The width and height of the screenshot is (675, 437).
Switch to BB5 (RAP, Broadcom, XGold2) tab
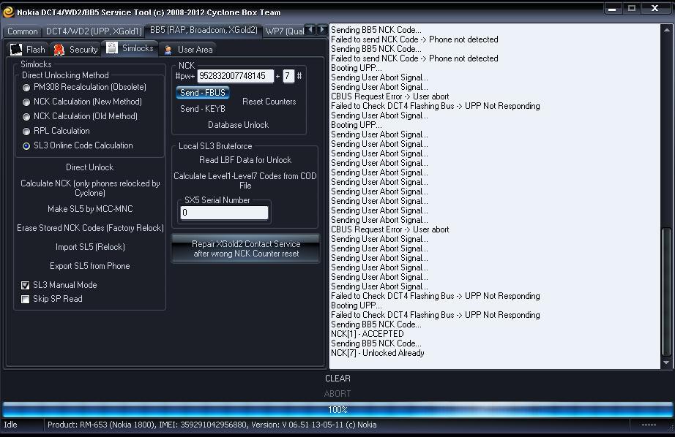204,30
